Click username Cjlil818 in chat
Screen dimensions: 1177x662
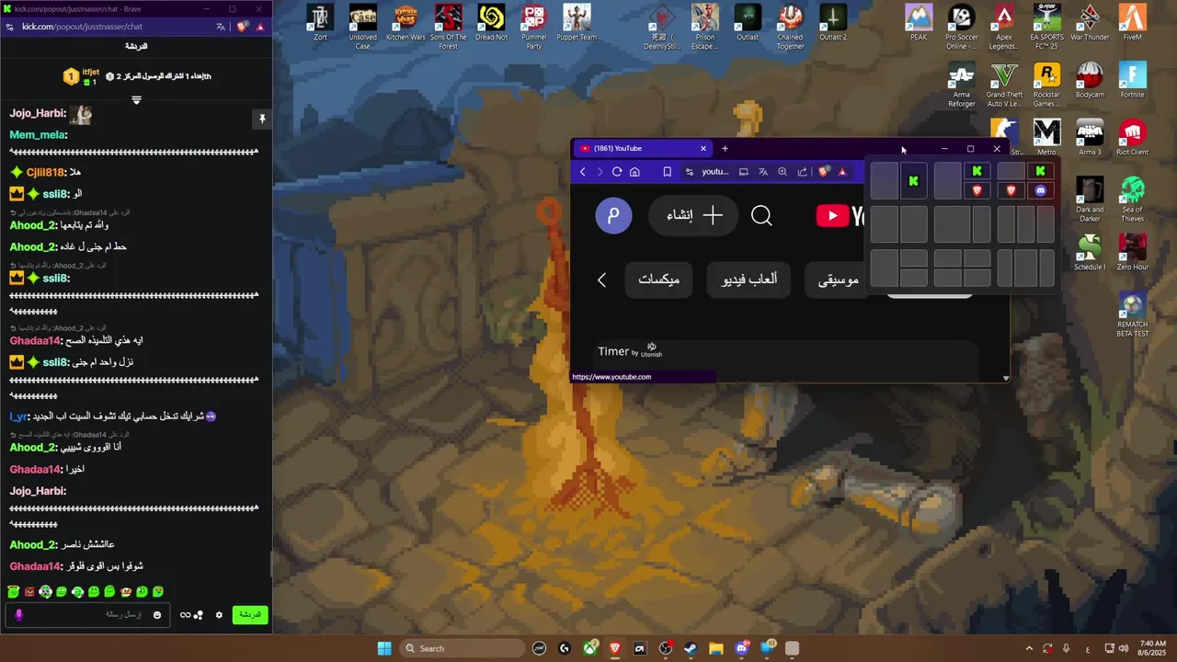point(46,172)
